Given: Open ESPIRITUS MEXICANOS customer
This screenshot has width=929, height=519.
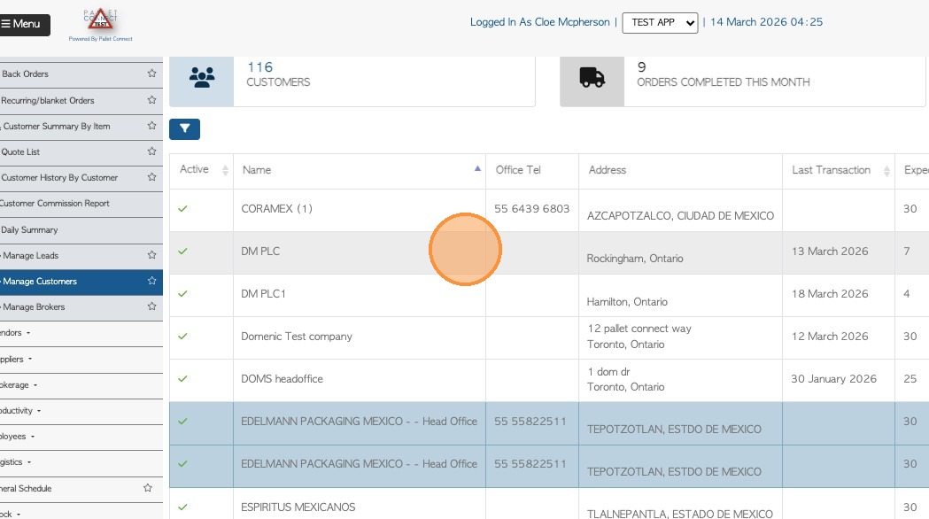Looking at the screenshot, I should [298, 507].
